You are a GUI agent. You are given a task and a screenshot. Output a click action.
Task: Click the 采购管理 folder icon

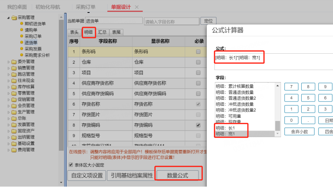[x=14, y=18]
